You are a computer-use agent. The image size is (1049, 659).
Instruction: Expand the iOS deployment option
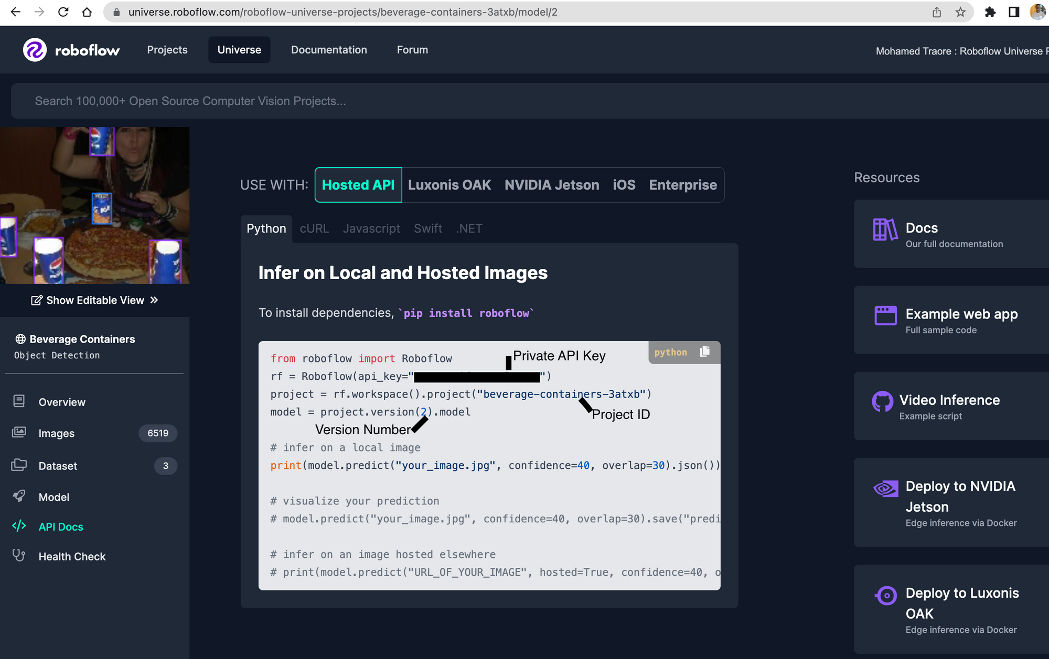point(623,184)
